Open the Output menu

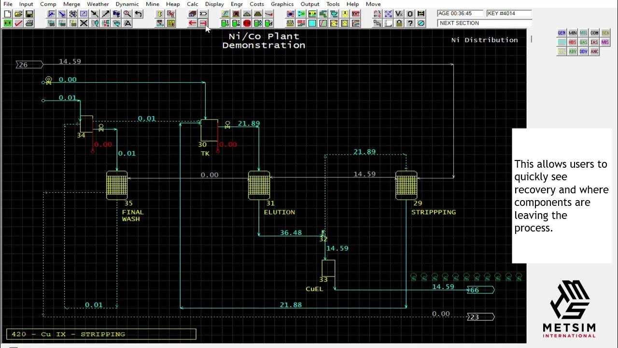(x=310, y=4)
